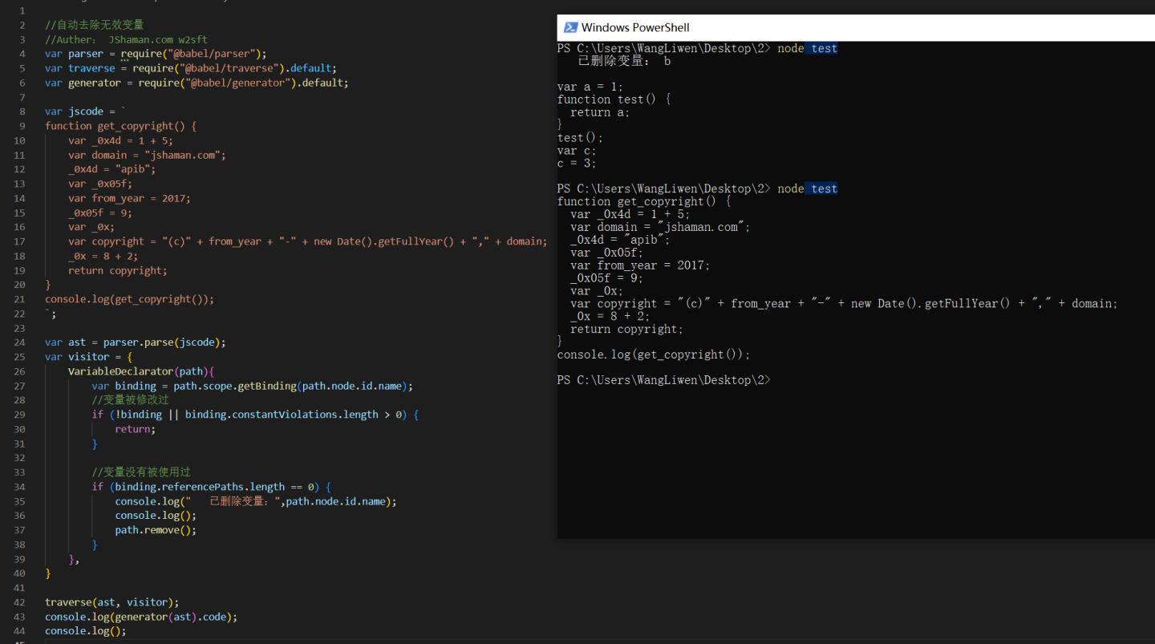Click line number 26 in the gutter
Image resolution: width=1155 pixels, height=644 pixels.
click(x=19, y=371)
